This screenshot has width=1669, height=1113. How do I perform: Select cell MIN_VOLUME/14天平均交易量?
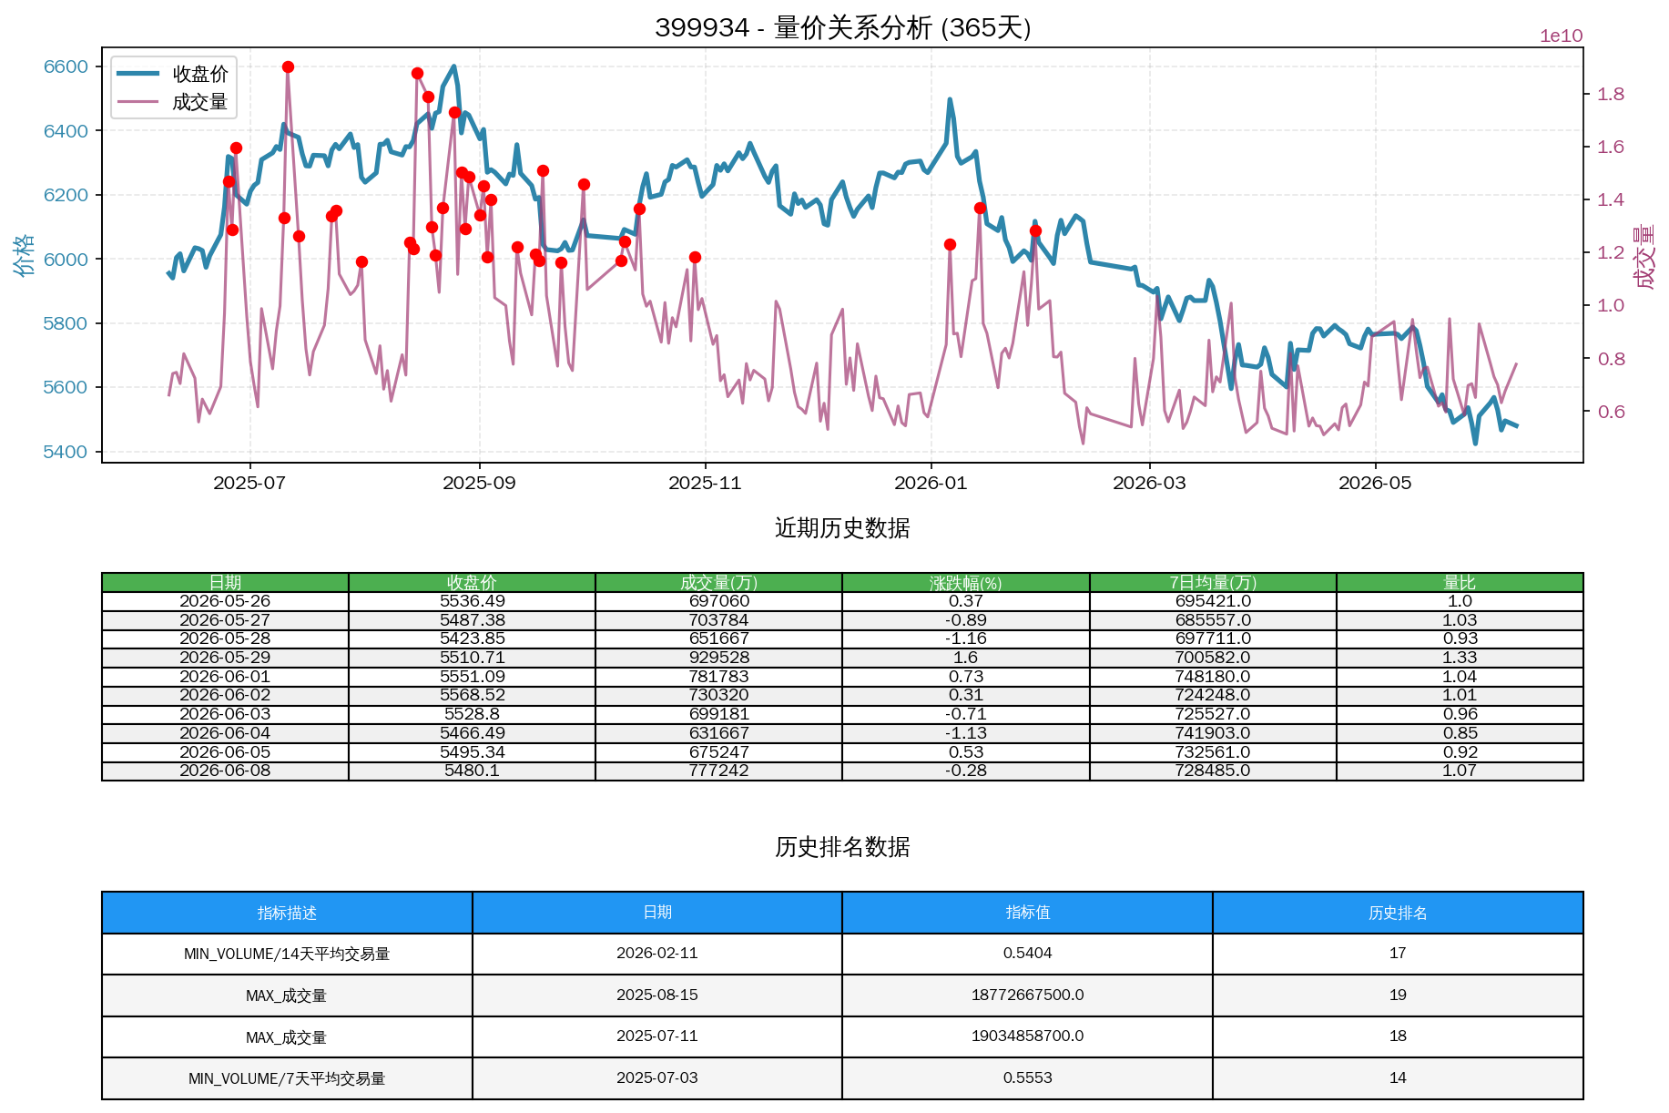[x=287, y=954]
